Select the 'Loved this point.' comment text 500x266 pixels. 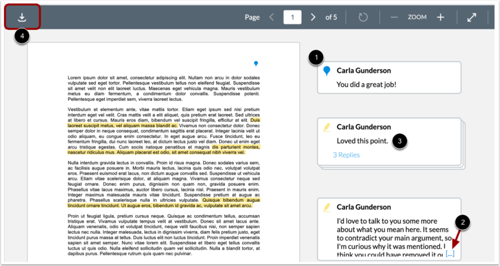(362, 141)
